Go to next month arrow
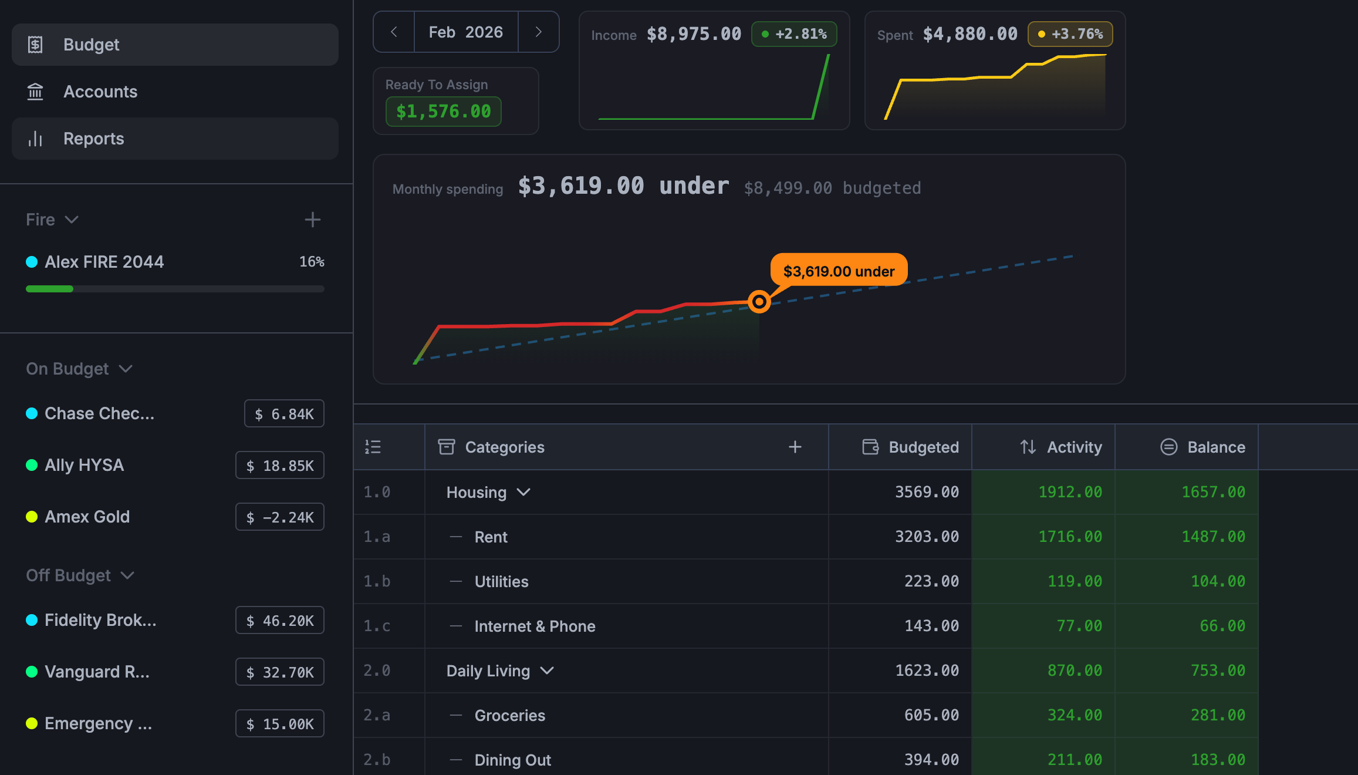 538,32
